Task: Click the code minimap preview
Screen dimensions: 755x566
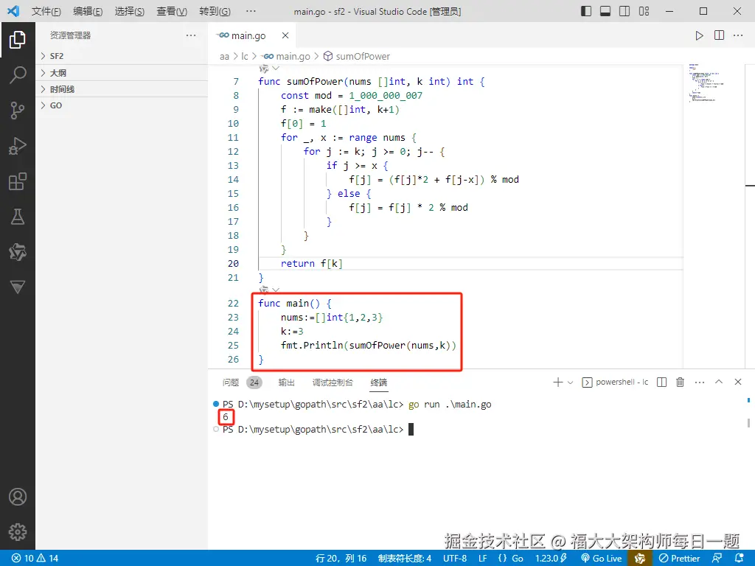Action: point(706,83)
